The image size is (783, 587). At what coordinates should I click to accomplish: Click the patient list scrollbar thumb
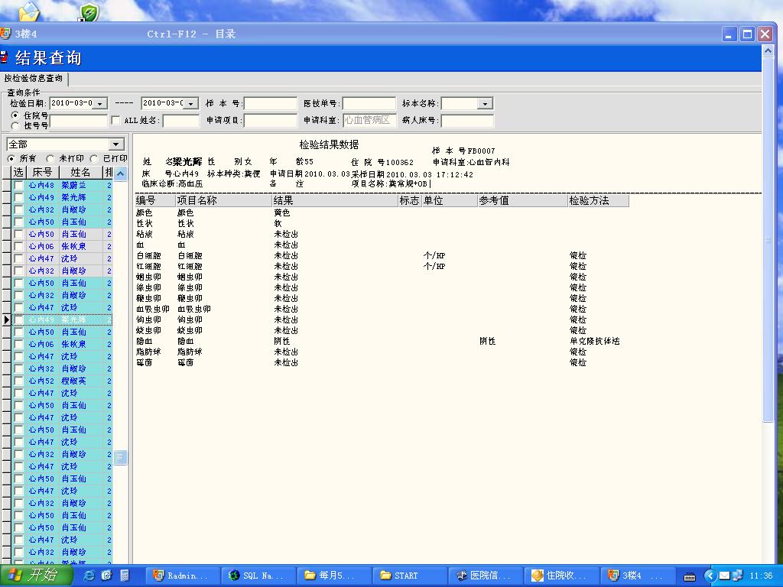120,457
